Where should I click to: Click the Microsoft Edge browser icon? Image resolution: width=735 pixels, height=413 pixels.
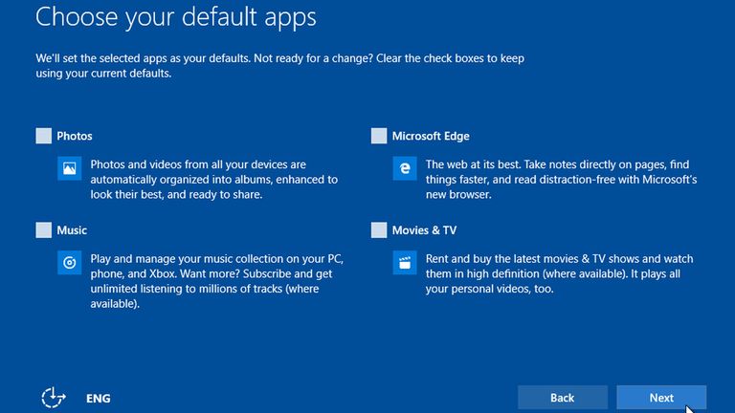(405, 168)
